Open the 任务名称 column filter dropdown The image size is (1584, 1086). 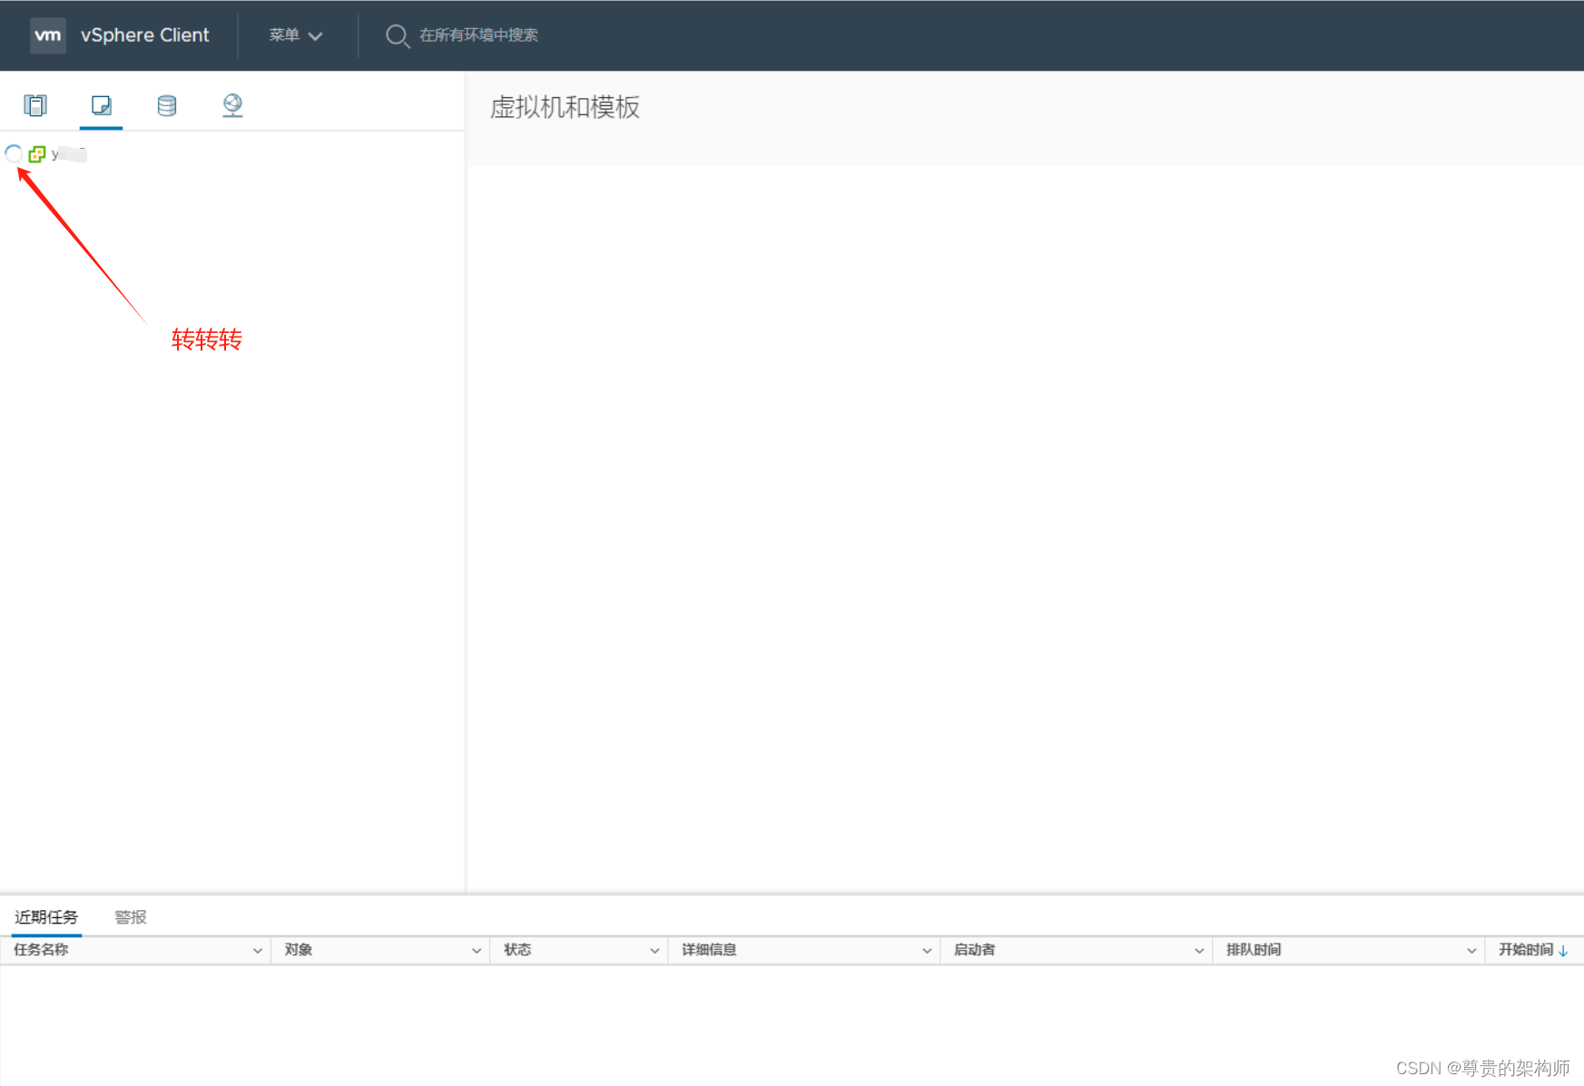pyautogui.click(x=258, y=951)
